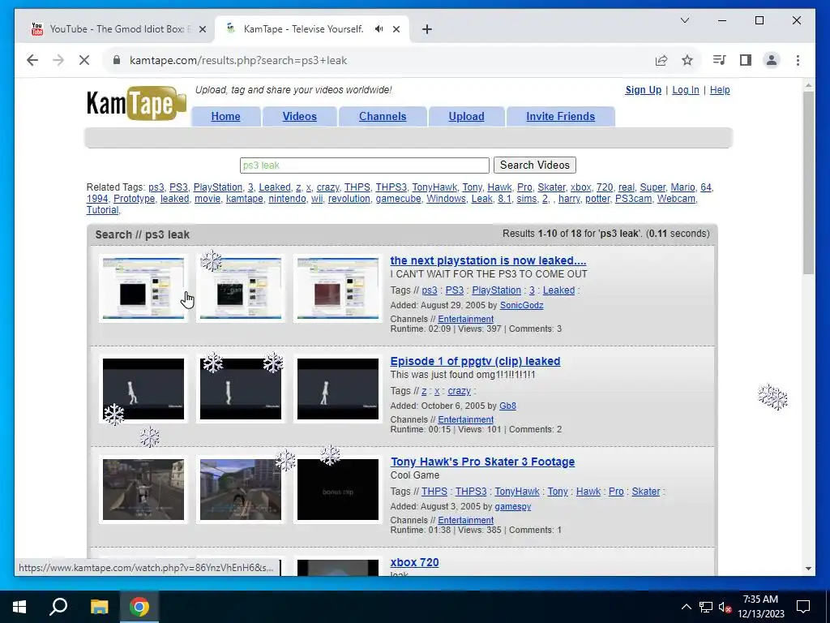Viewport: 830px width, 623px height.
Task: Click the Log In link
Action: tap(686, 90)
